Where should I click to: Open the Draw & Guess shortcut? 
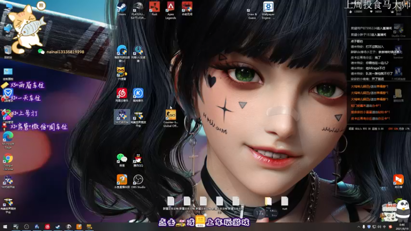pos(252,12)
